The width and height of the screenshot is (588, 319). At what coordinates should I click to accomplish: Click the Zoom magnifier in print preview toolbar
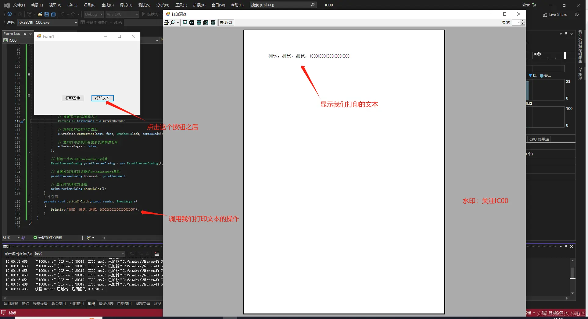click(x=173, y=23)
